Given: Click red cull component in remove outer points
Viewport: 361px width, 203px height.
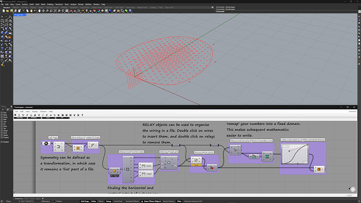Looking at the screenshot, I should [212, 168].
